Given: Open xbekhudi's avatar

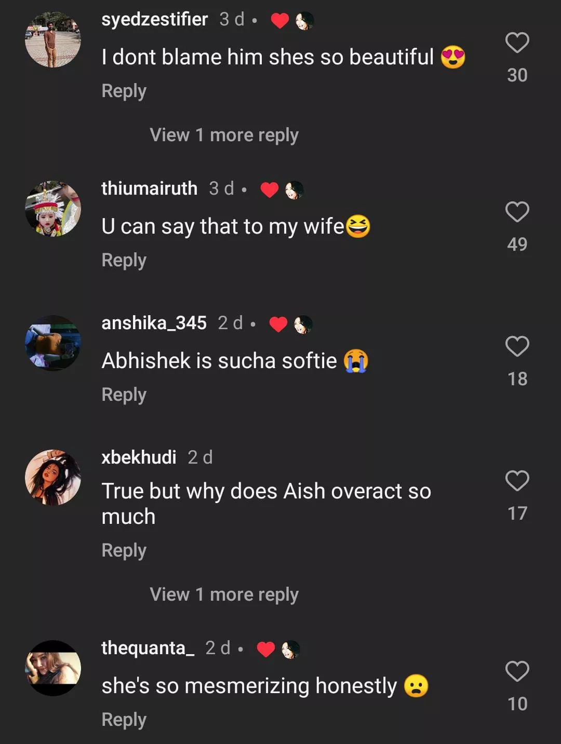Looking at the screenshot, I should point(53,478).
